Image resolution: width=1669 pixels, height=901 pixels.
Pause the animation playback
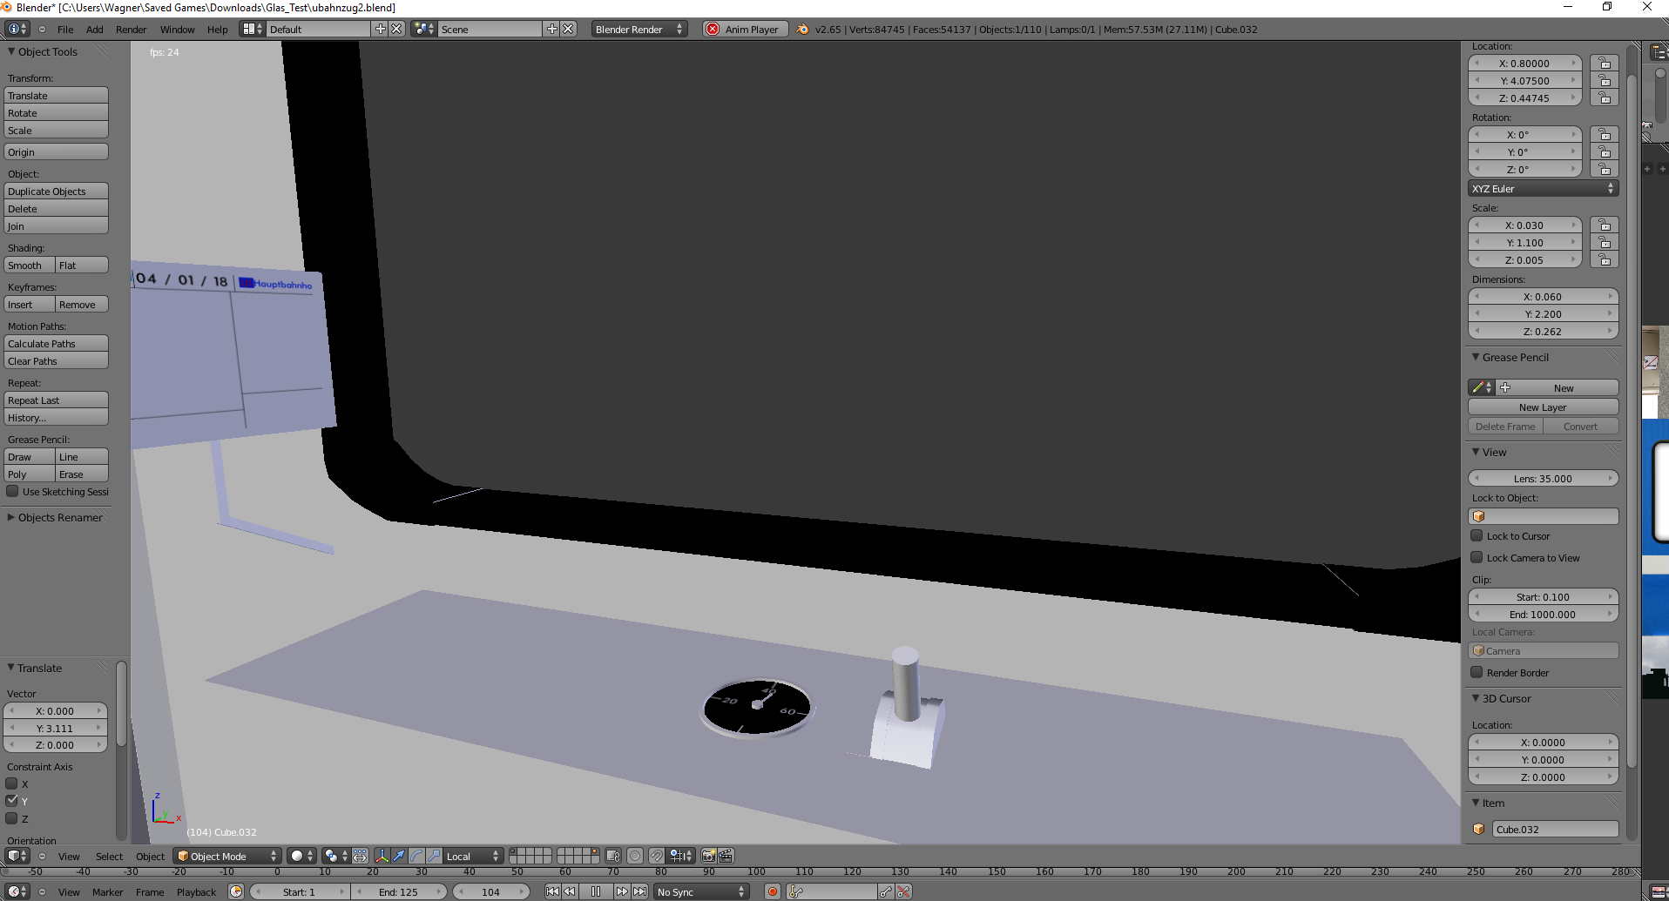[x=596, y=891]
